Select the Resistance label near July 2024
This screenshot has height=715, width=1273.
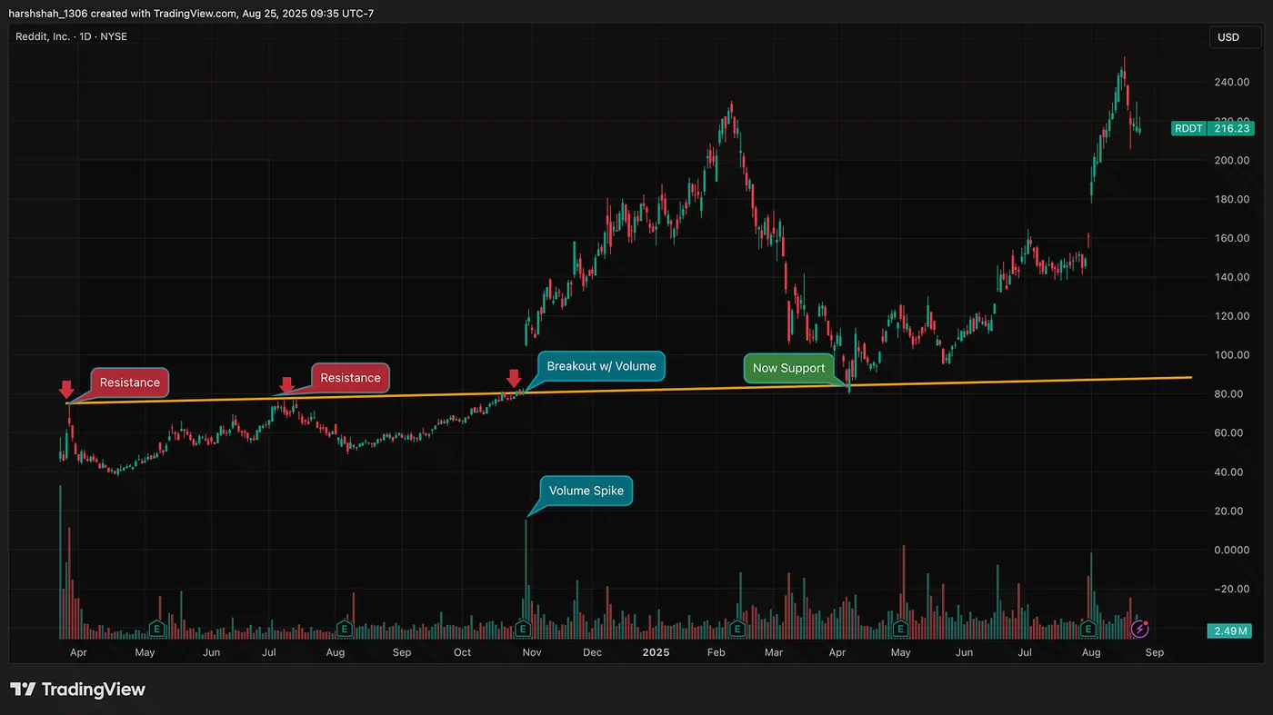tap(351, 377)
